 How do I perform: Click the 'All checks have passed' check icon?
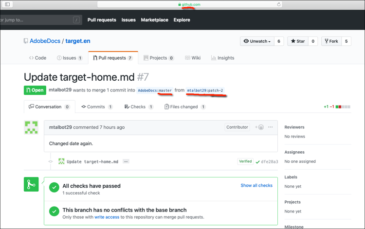point(54,187)
